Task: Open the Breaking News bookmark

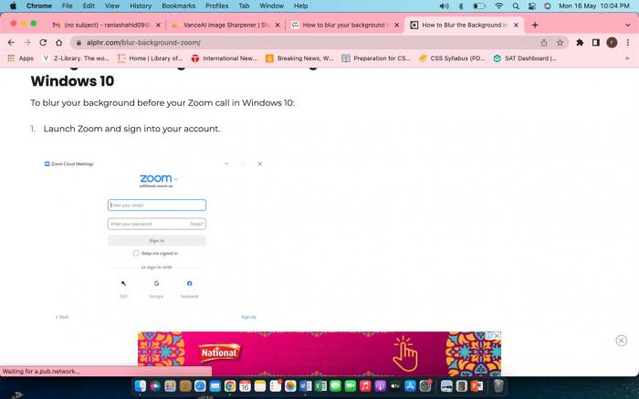Action: 299,58
